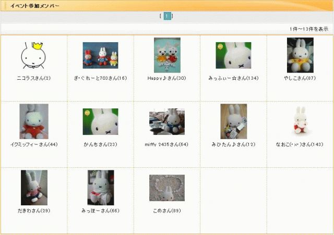Click かんちさん(23) member name

click(100, 144)
